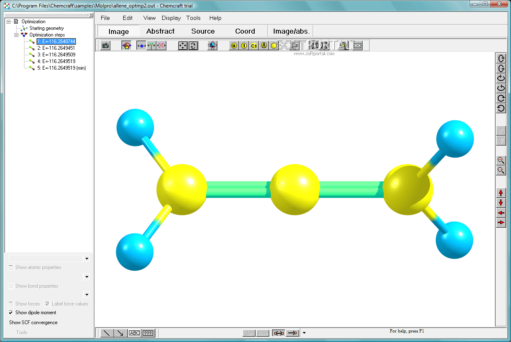Open the View menu
The image size is (511, 342).
149,18
